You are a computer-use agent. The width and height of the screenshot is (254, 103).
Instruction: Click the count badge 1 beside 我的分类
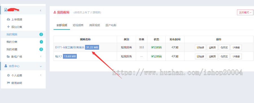pos(41,42)
